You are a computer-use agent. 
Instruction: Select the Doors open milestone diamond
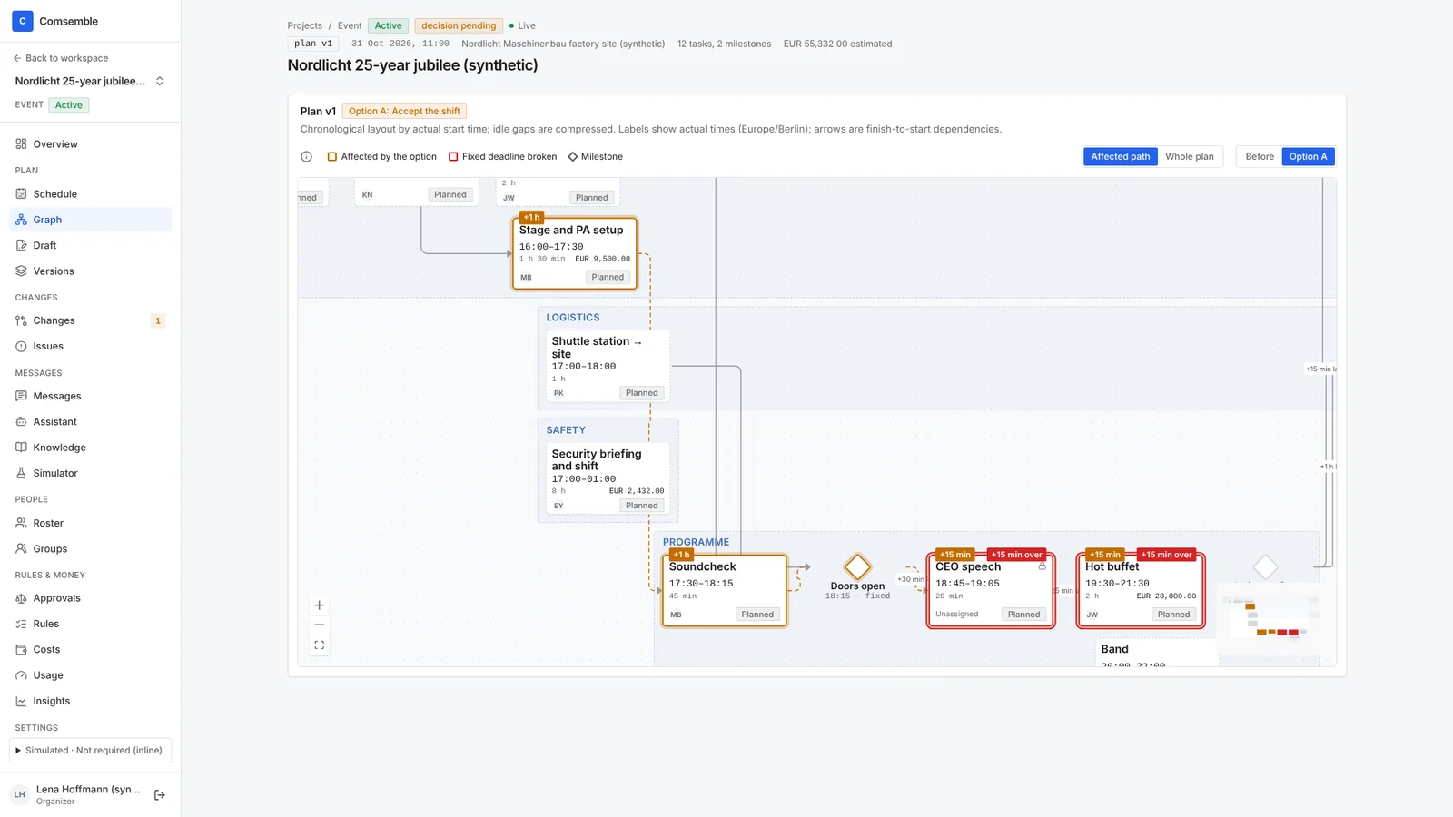[x=857, y=567]
